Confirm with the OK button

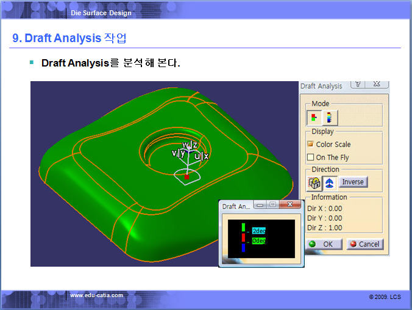tap(324, 244)
